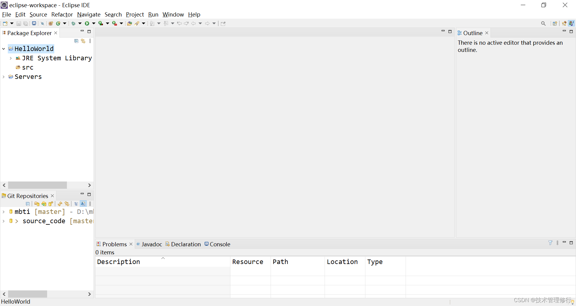Toggle Link with Editor in Package Explorer
This screenshot has height=306, width=576.
83,41
